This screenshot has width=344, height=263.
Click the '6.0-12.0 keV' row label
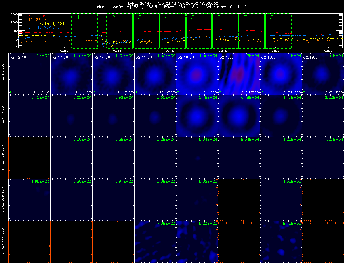[3, 116]
